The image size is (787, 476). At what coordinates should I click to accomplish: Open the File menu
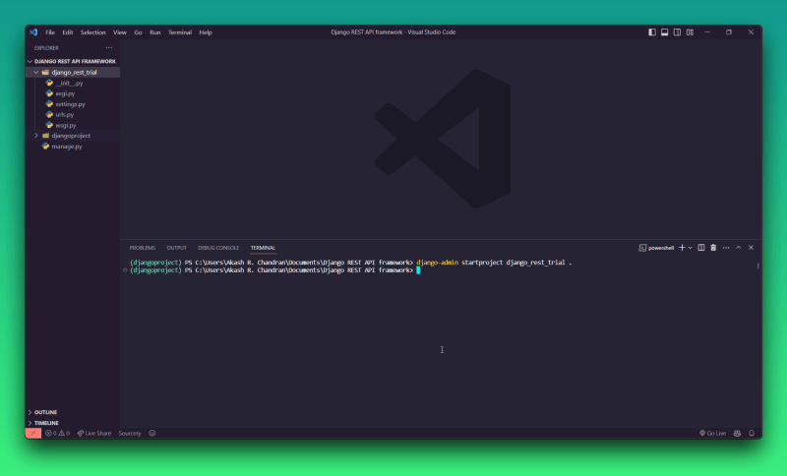pos(50,32)
